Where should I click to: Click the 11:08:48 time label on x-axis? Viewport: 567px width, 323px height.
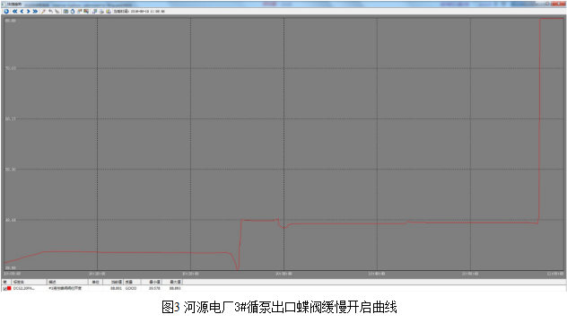556,275
